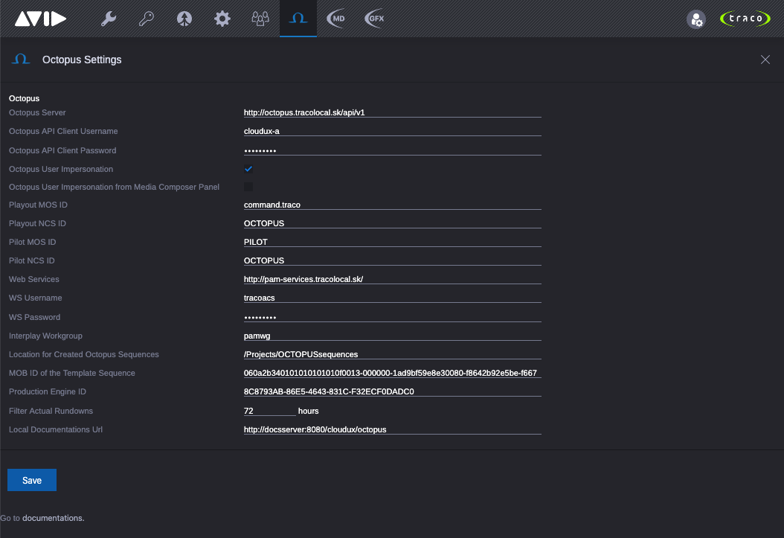Open the documentations link
This screenshot has width=784, height=538.
point(53,518)
